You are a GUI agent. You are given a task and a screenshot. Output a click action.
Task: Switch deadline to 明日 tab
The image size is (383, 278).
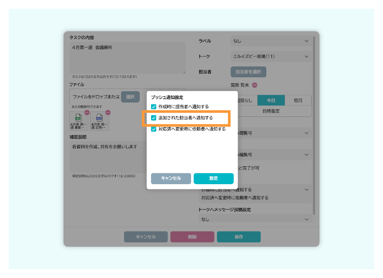coord(298,100)
